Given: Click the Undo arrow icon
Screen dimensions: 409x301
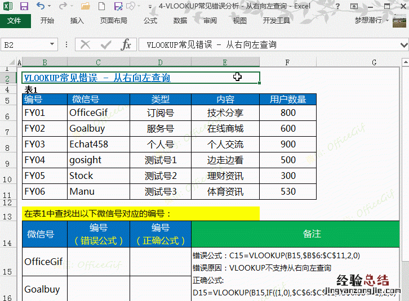Looking at the screenshot, I should 40,6.
